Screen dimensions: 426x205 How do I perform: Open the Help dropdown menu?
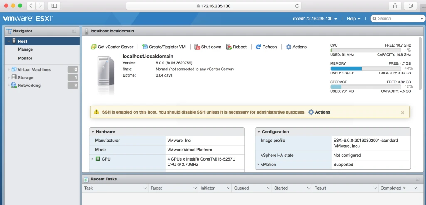pyautogui.click(x=354, y=19)
